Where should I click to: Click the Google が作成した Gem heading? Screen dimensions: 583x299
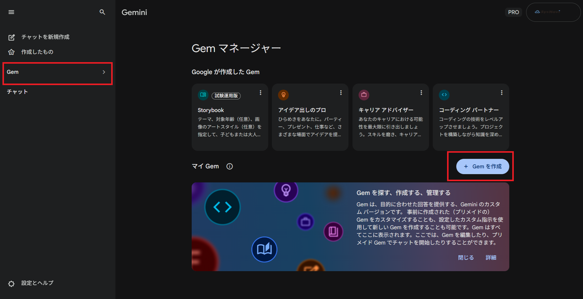click(226, 72)
